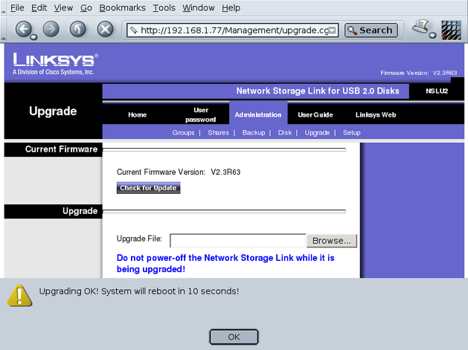Click the Browse... button
This screenshot has width=468, height=350.
tap(332, 241)
